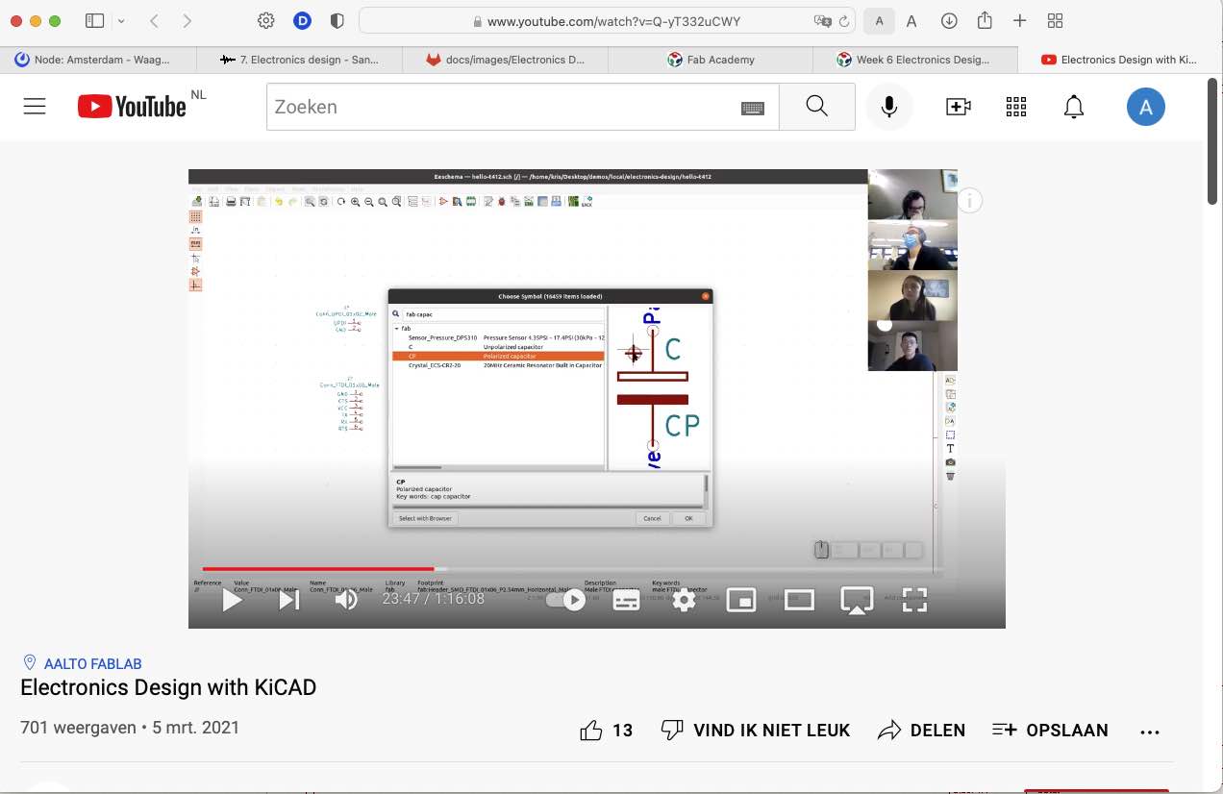Expand the sidebar tab group dropdown
Viewport: 1223px width, 794px height.
[x=120, y=21]
